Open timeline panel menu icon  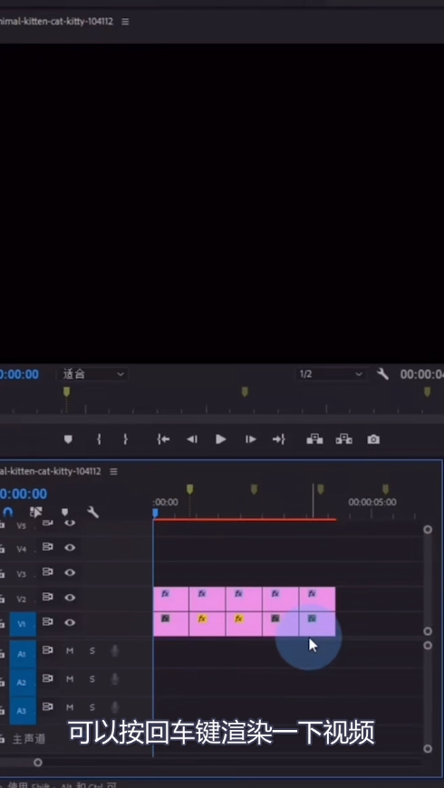click(113, 471)
